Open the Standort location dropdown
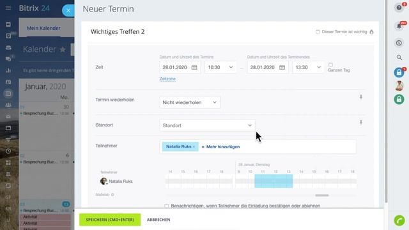 [207, 125]
